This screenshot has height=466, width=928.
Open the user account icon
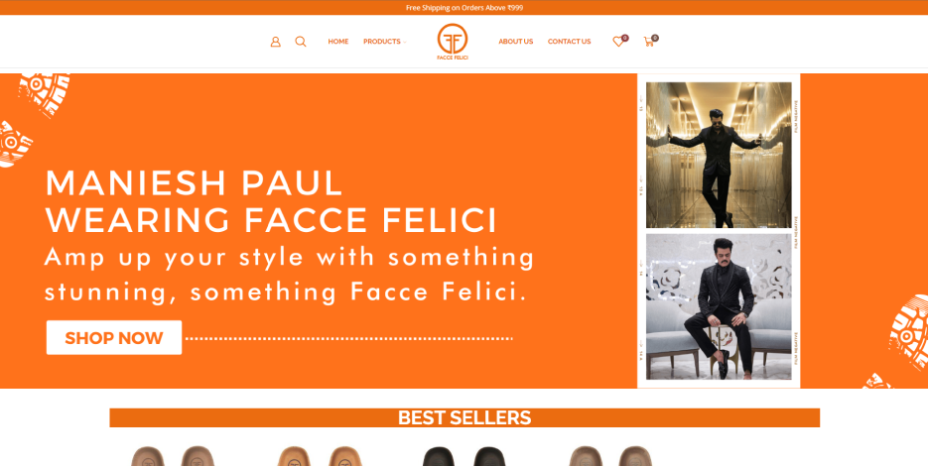click(x=275, y=42)
